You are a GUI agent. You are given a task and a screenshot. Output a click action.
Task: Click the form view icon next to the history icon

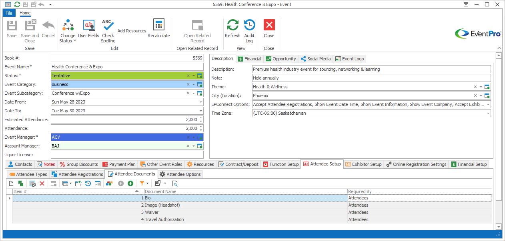98,183
